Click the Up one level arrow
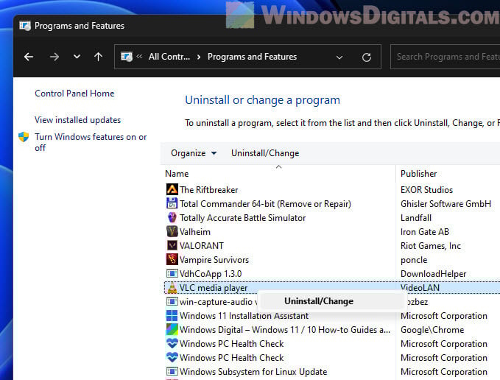The image size is (500, 380). [98, 57]
